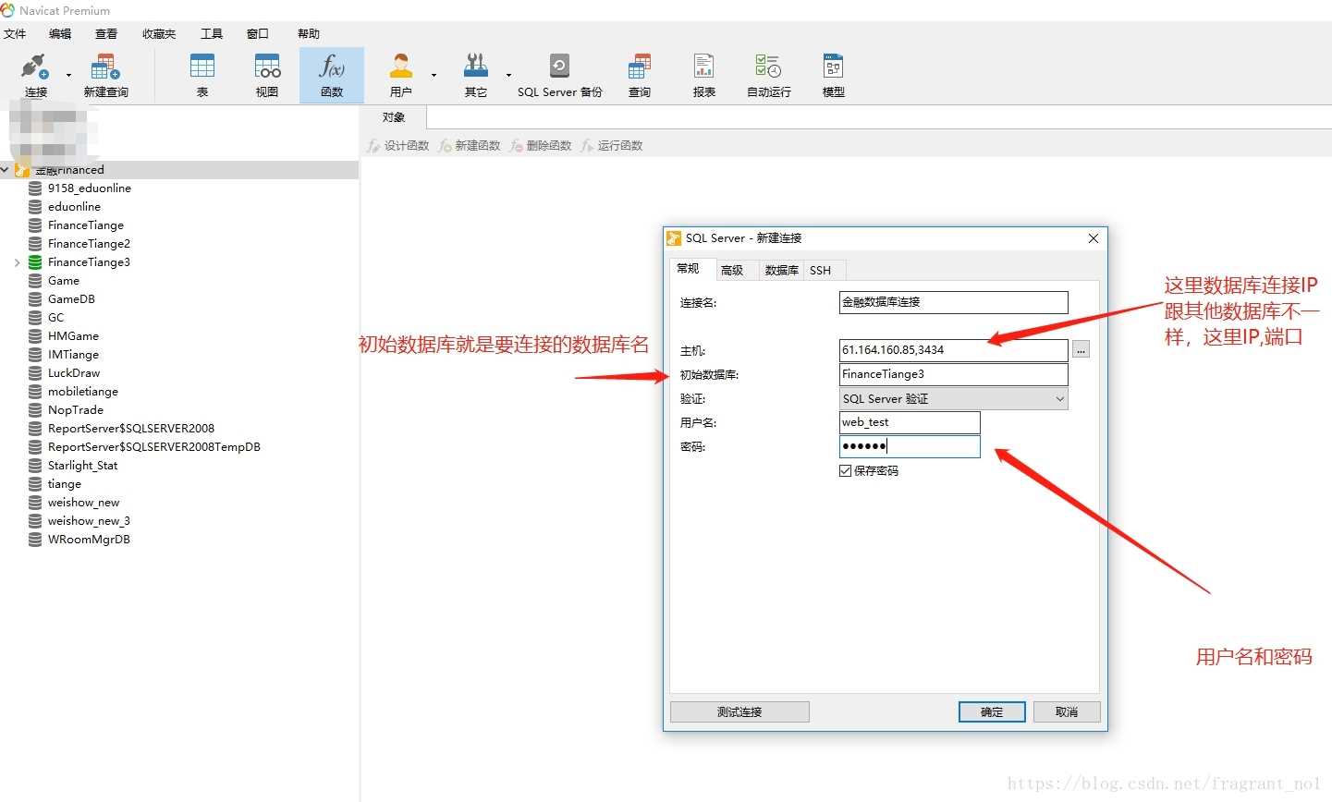Open the 用户 (User) toolbar icon
This screenshot has height=802, width=1332.
coord(400,74)
